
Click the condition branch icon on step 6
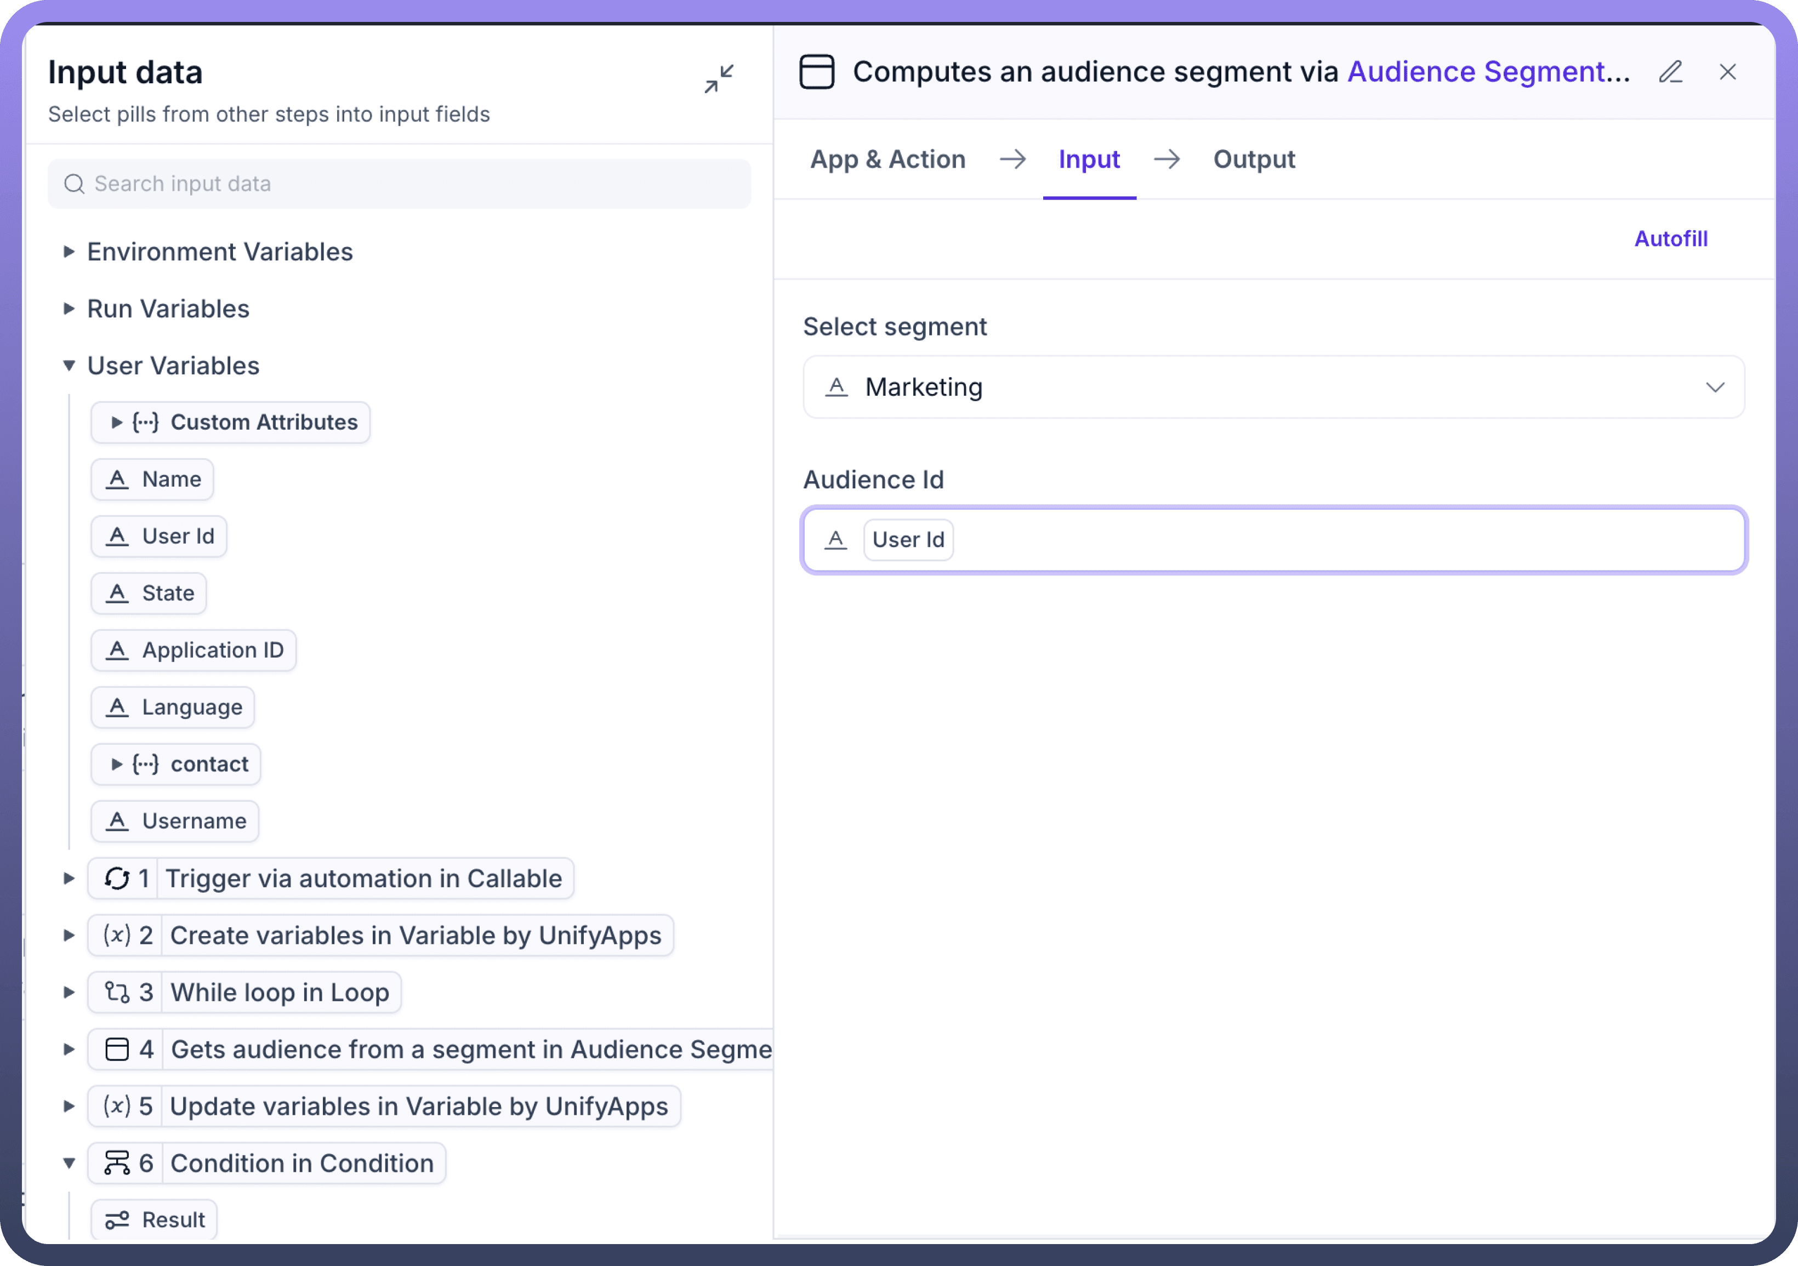click(x=117, y=1162)
